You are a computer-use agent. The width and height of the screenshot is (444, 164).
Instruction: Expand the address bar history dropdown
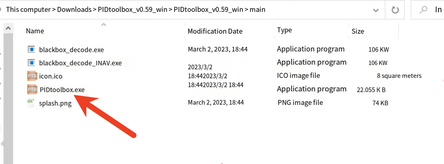pyautogui.click(x=376, y=10)
